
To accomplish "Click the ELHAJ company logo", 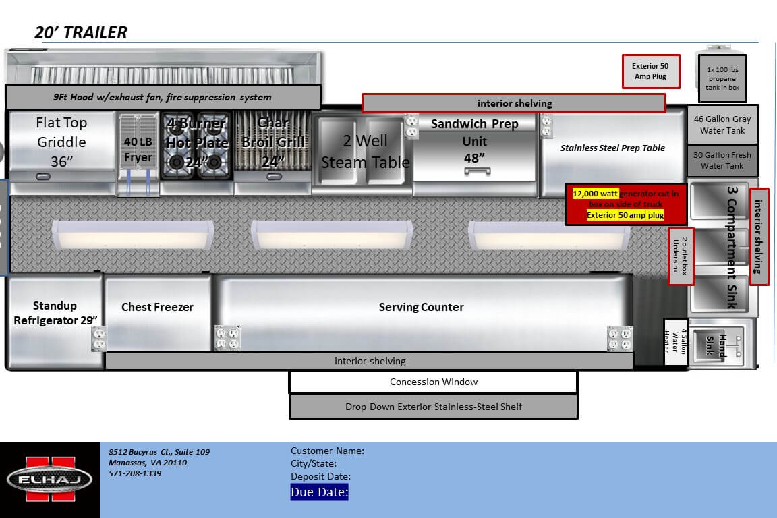I will coord(50,480).
